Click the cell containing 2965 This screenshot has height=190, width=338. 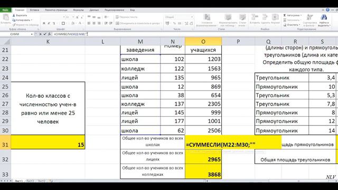(x=203, y=157)
